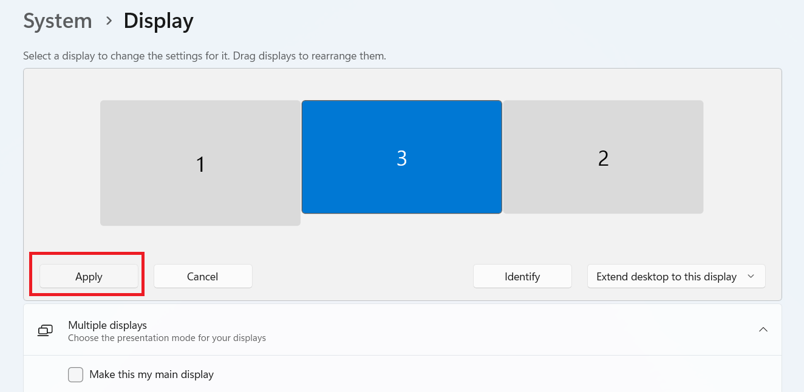Click the number 3 on the blue display
This screenshot has width=804, height=392.
(x=401, y=158)
